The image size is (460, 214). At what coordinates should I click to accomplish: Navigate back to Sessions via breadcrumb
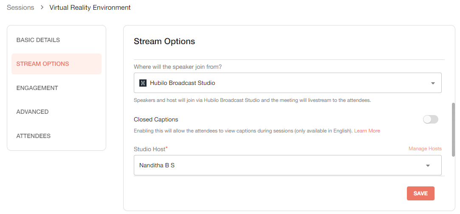point(20,8)
